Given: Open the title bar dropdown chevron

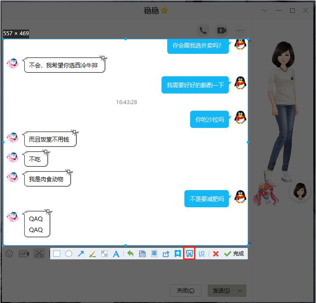Looking at the screenshot, I should [265, 10].
